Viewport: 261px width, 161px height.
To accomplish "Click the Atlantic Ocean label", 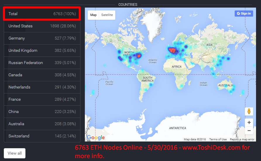I will (x=153, y=61).
